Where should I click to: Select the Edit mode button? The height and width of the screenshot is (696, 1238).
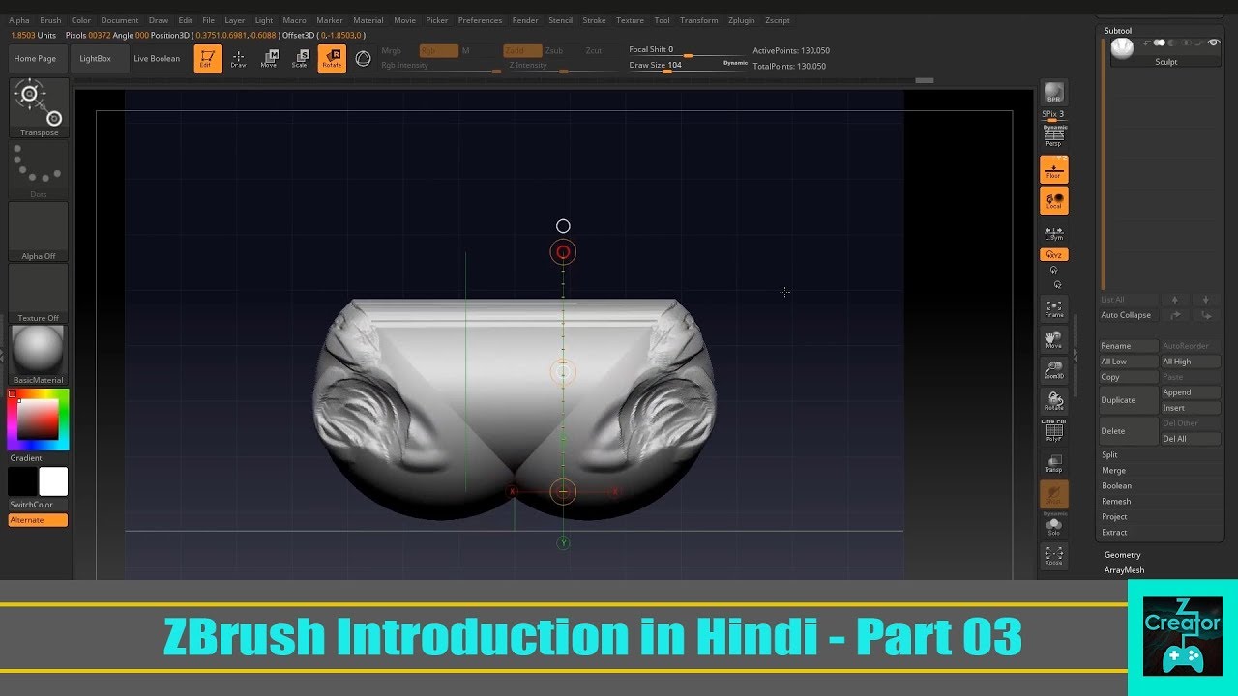[x=207, y=59]
